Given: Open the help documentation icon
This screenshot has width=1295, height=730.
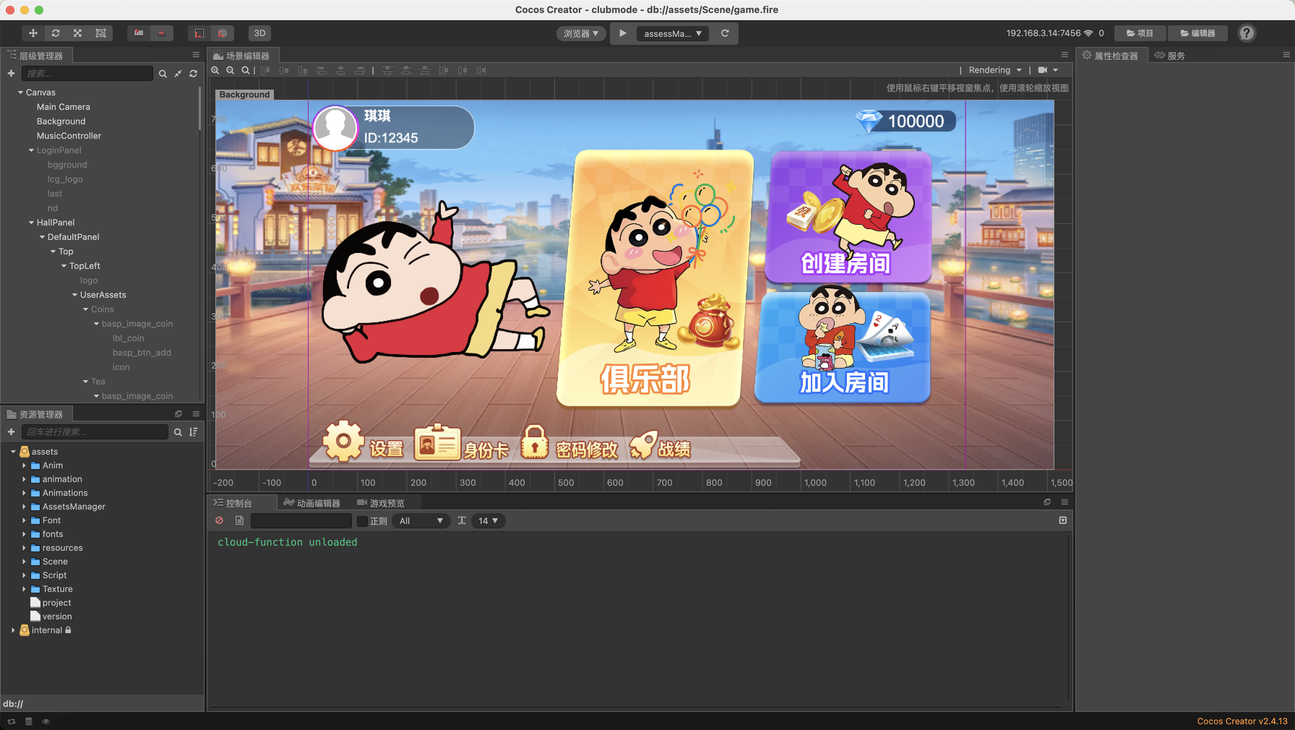Looking at the screenshot, I should [1246, 33].
